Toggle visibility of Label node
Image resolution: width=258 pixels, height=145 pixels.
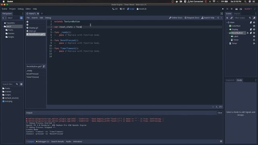(x=254, y=36)
